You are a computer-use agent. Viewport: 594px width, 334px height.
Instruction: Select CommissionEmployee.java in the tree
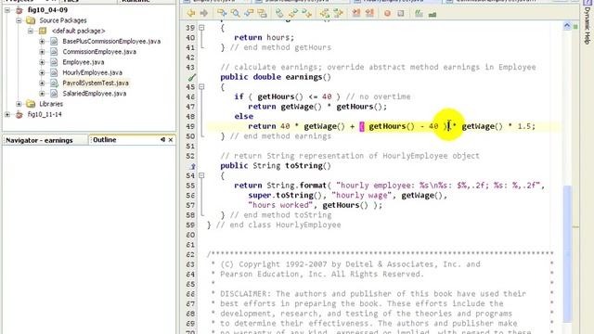point(99,52)
